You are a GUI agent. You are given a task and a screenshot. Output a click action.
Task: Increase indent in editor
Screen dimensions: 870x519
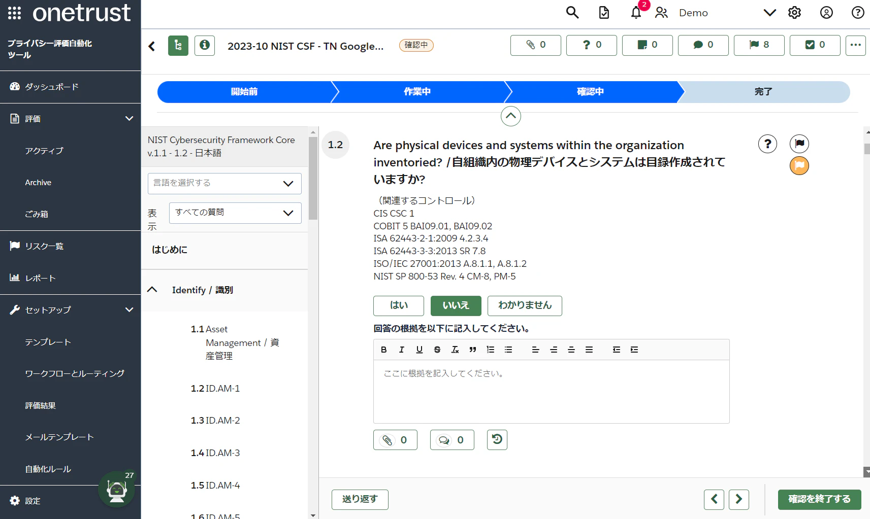[634, 350]
